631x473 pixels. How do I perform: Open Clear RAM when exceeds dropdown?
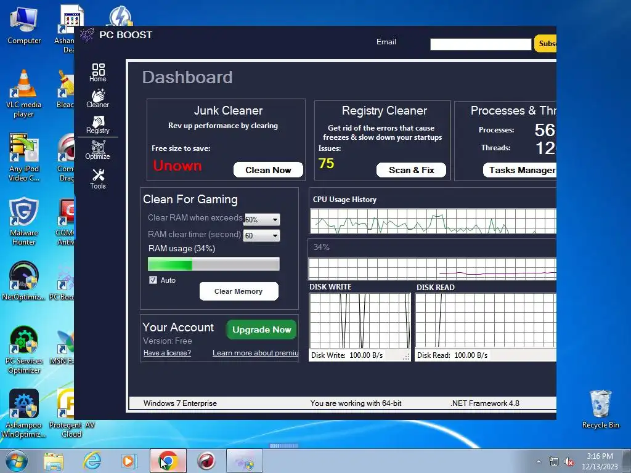[x=261, y=220]
